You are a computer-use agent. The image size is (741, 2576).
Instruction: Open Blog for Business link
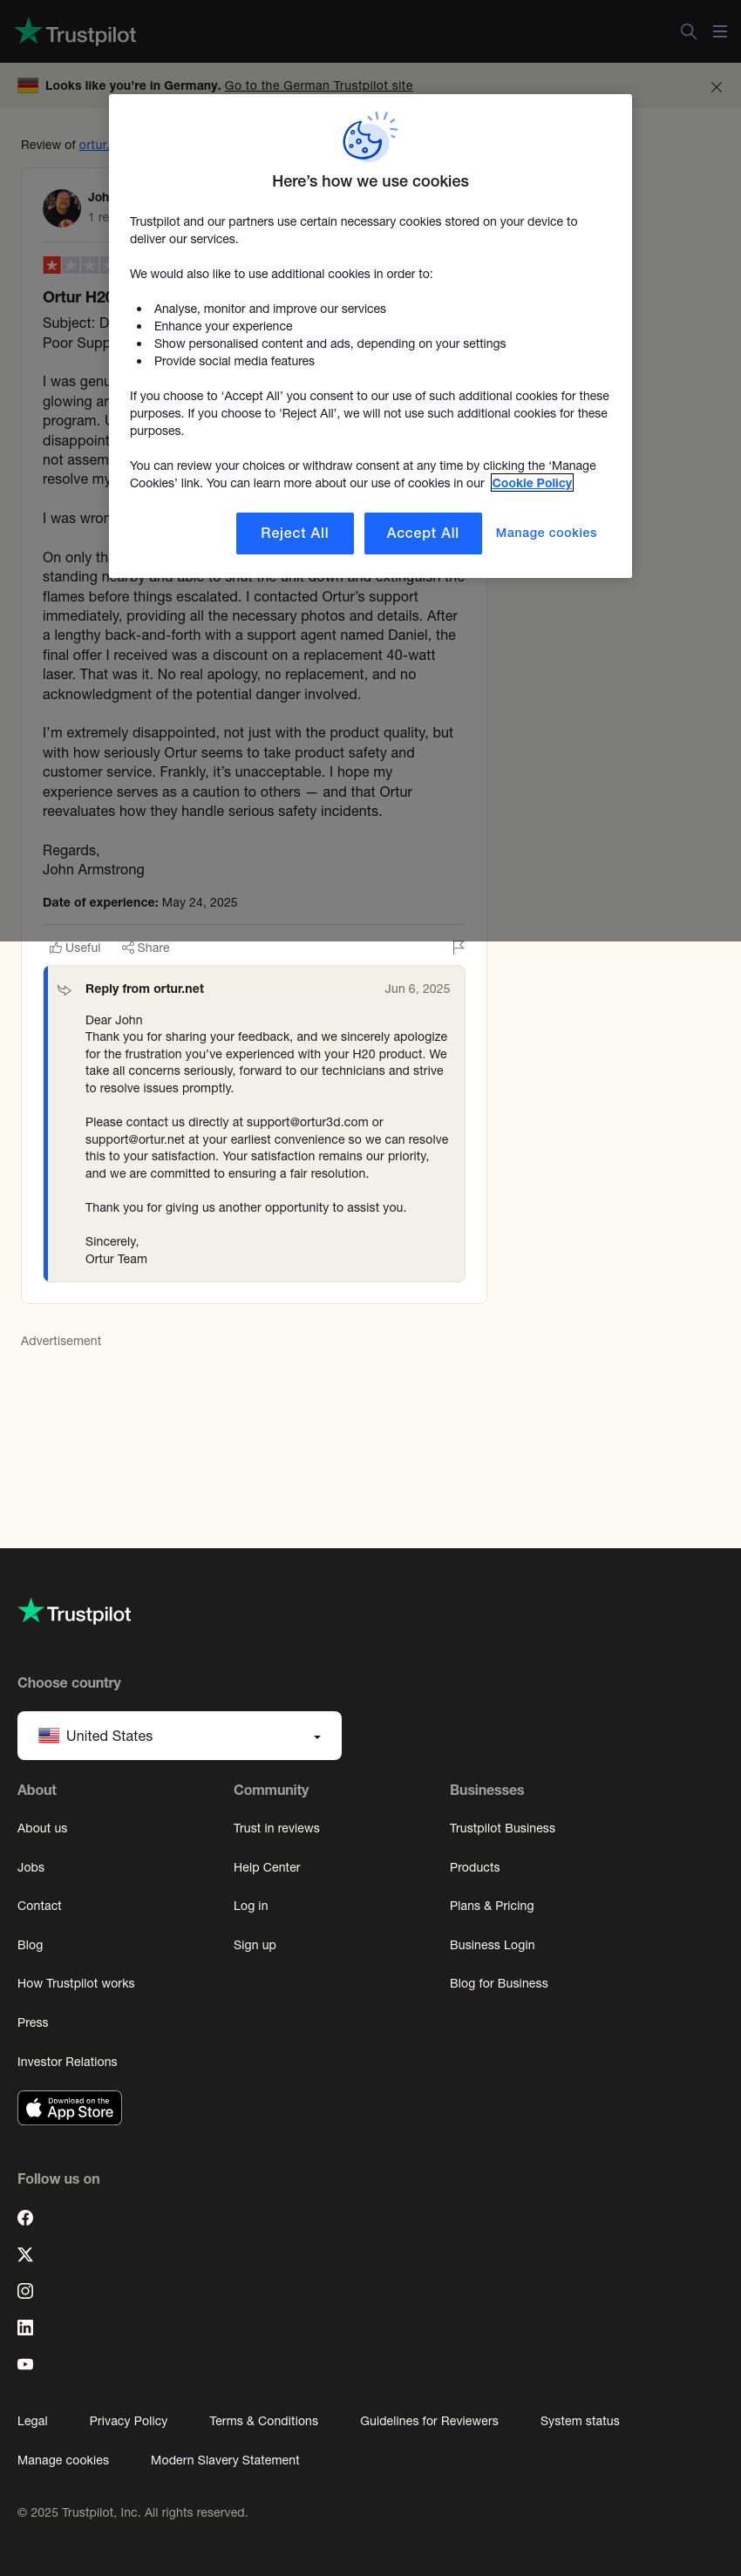tap(499, 1983)
